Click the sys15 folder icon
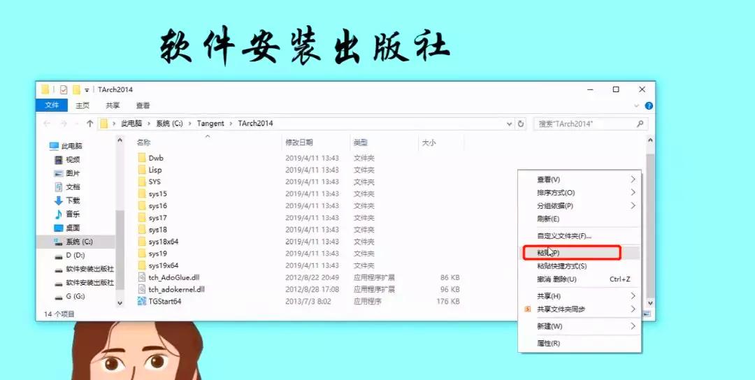This screenshot has width=755, height=380. (x=141, y=194)
